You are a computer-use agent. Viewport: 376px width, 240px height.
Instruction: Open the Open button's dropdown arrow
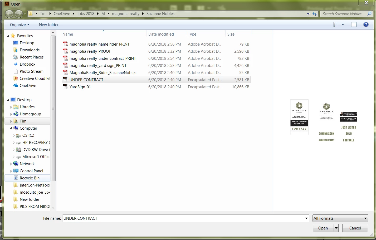pyautogui.click(x=336, y=228)
